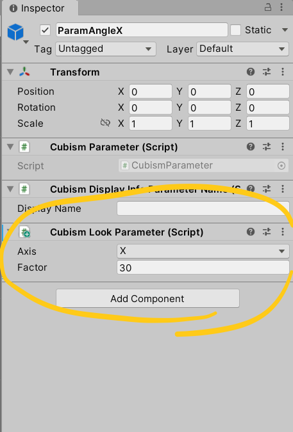Viewport: 293px width, 432px height.
Task: Open Transform component help reference
Action: pos(251,72)
